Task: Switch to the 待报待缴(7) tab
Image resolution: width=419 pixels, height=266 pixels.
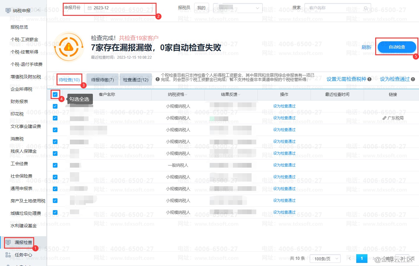Action: click(x=102, y=80)
